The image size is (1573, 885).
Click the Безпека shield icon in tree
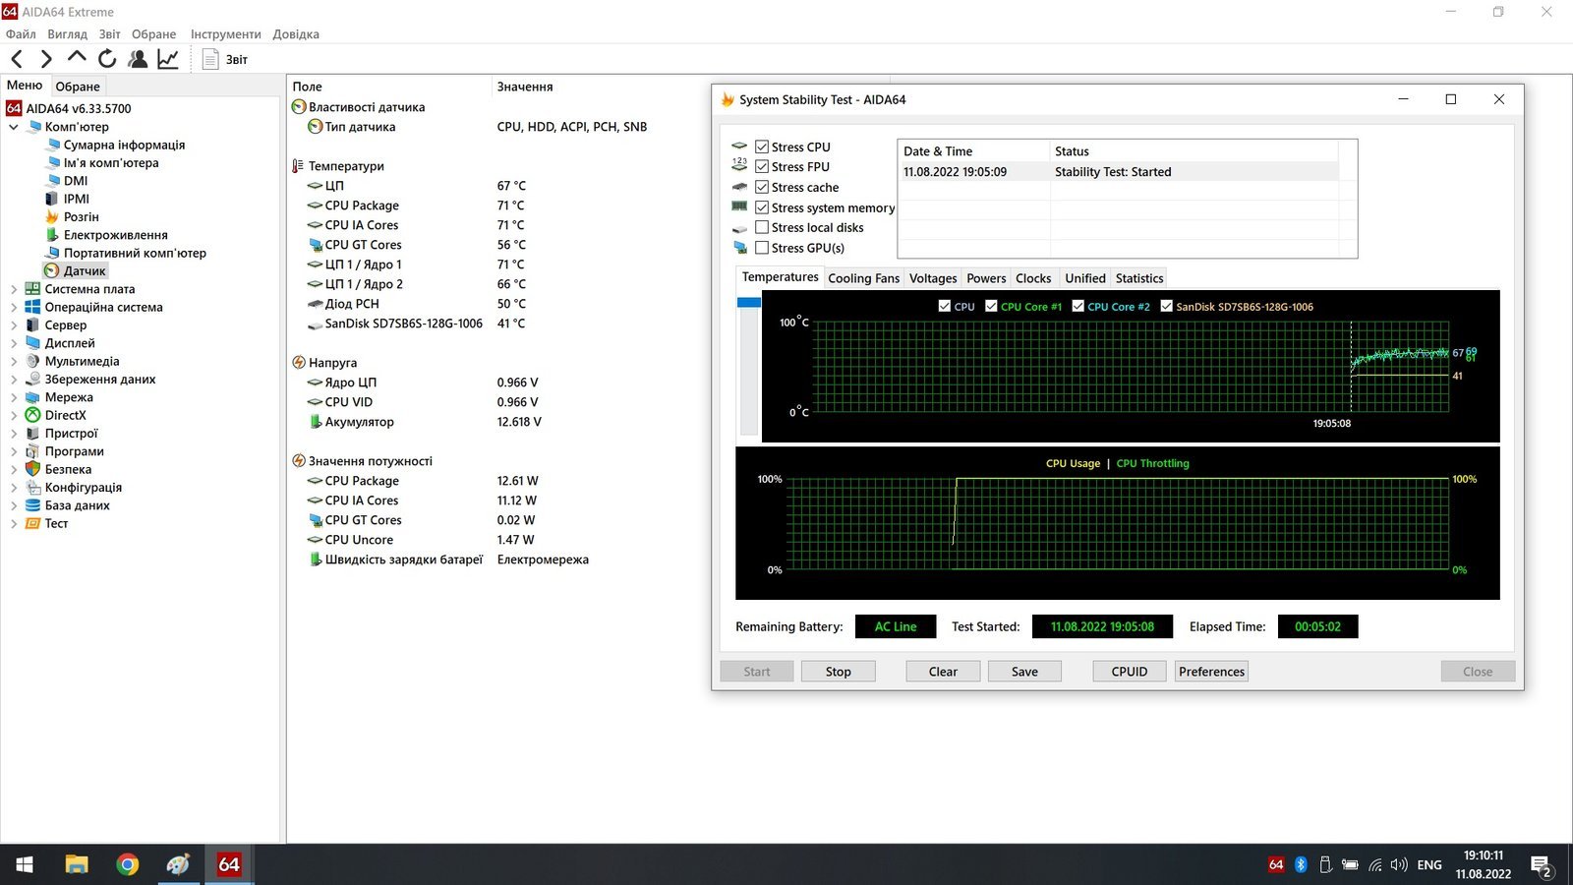pyautogui.click(x=32, y=469)
